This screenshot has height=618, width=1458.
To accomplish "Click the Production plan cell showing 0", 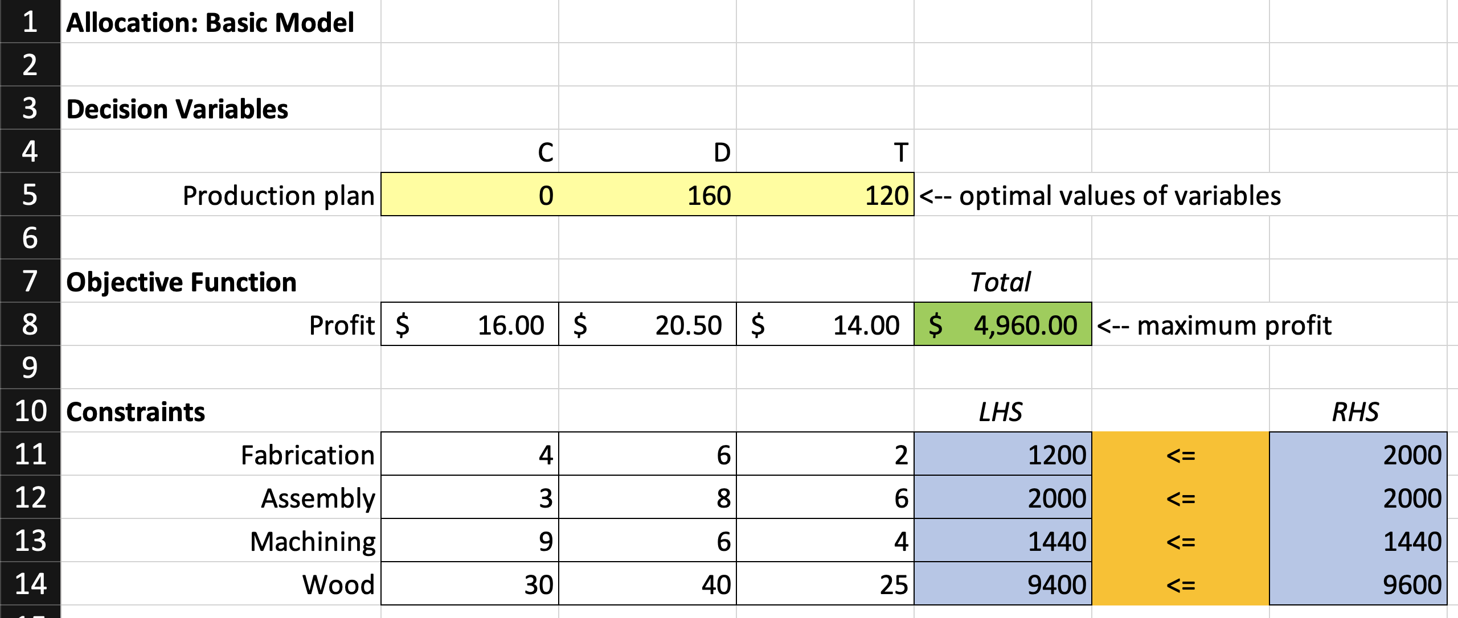I will click(x=470, y=195).
